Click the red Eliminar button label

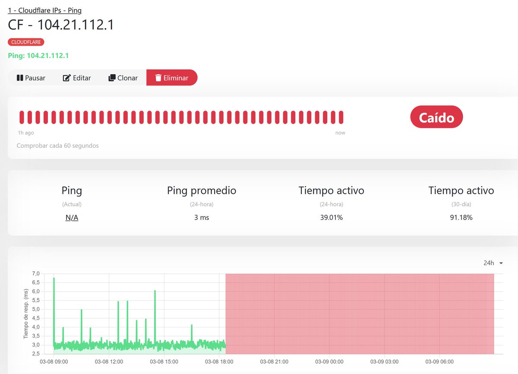point(176,78)
